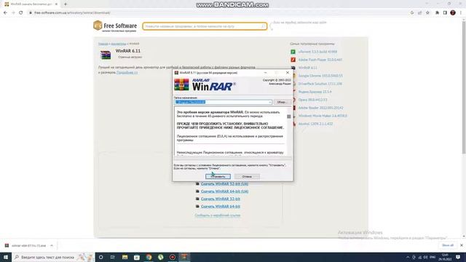Image resolution: width=466 pixels, height=262 pixels.
Task: Click the Adobe Flash Player icon
Action: (293, 60)
